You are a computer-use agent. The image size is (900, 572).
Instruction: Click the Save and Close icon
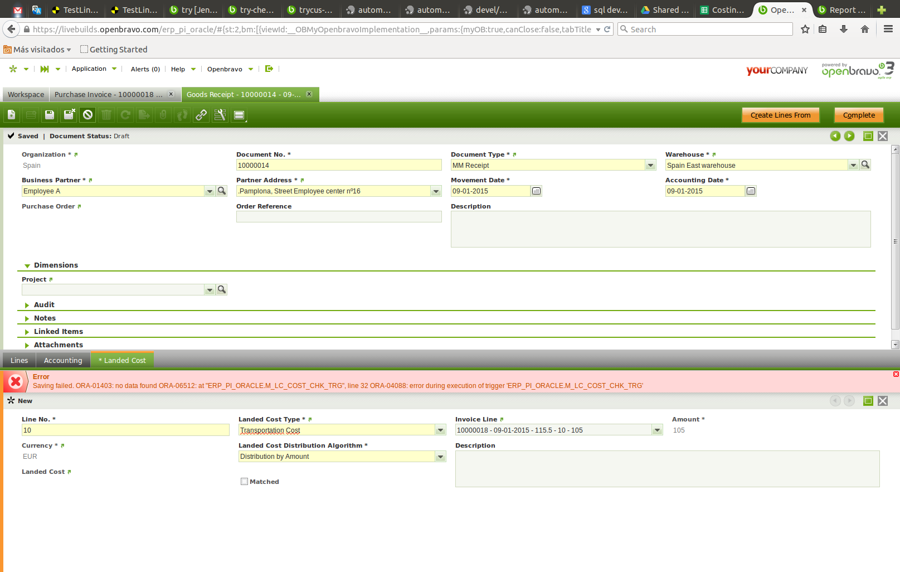pyautogui.click(x=69, y=115)
